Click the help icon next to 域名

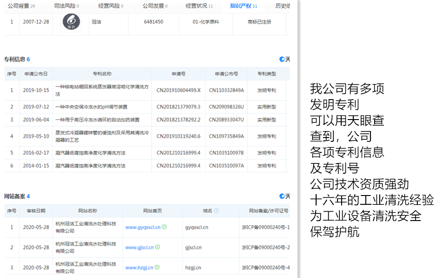coord(216,211)
